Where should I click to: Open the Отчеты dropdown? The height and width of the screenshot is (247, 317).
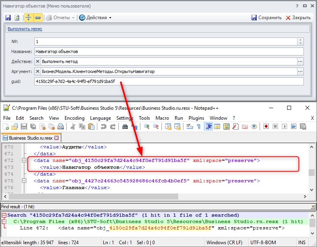coord(61,18)
